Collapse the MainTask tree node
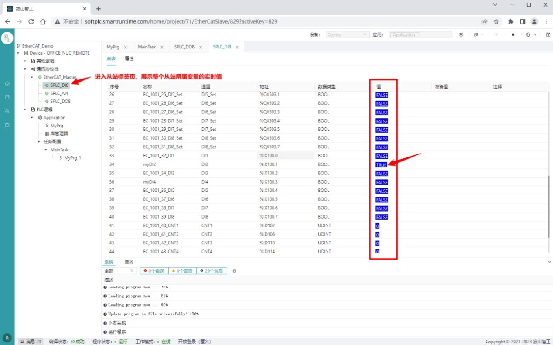The width and height of the screenshot is (553, 345). (x=46, y=150)
